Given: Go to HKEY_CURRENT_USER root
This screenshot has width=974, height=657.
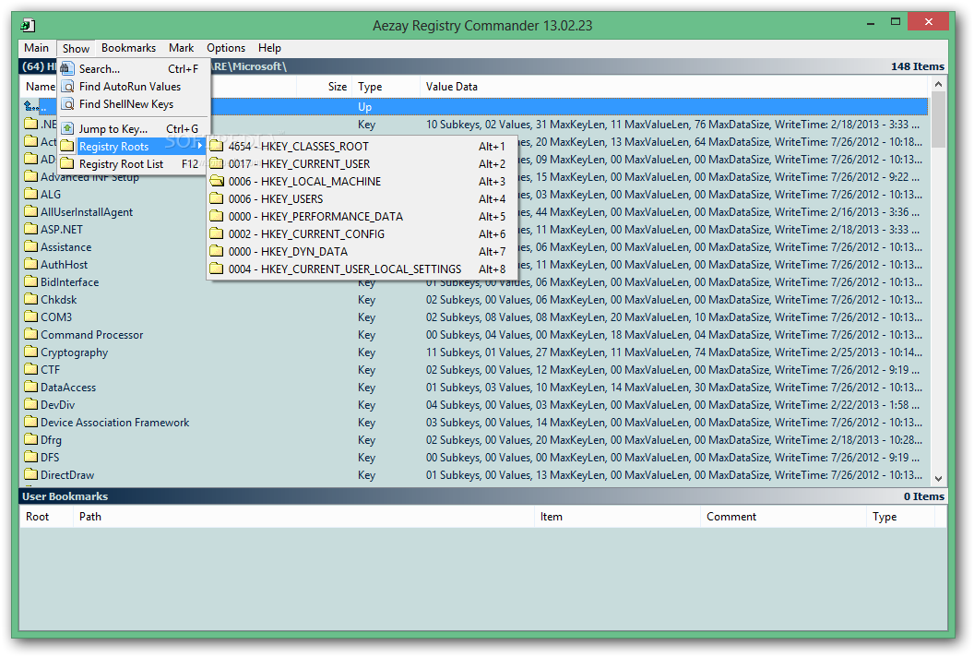Looking at the screenshot, I should click(x=362, y=164).
